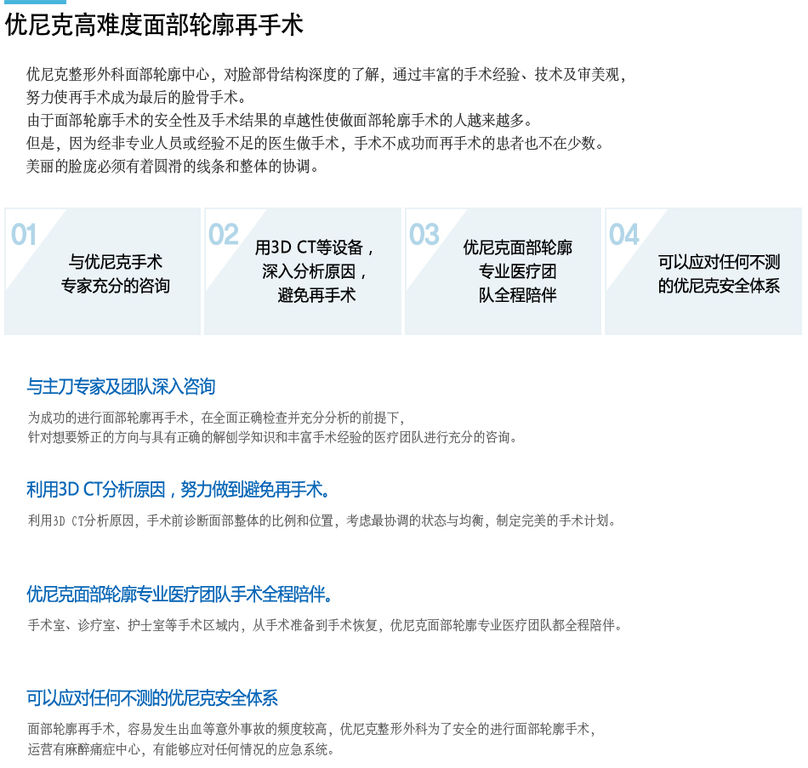Click blue heading 与主刀专家及团队深入咨询
808x768 pixels.
pos(121,387)
